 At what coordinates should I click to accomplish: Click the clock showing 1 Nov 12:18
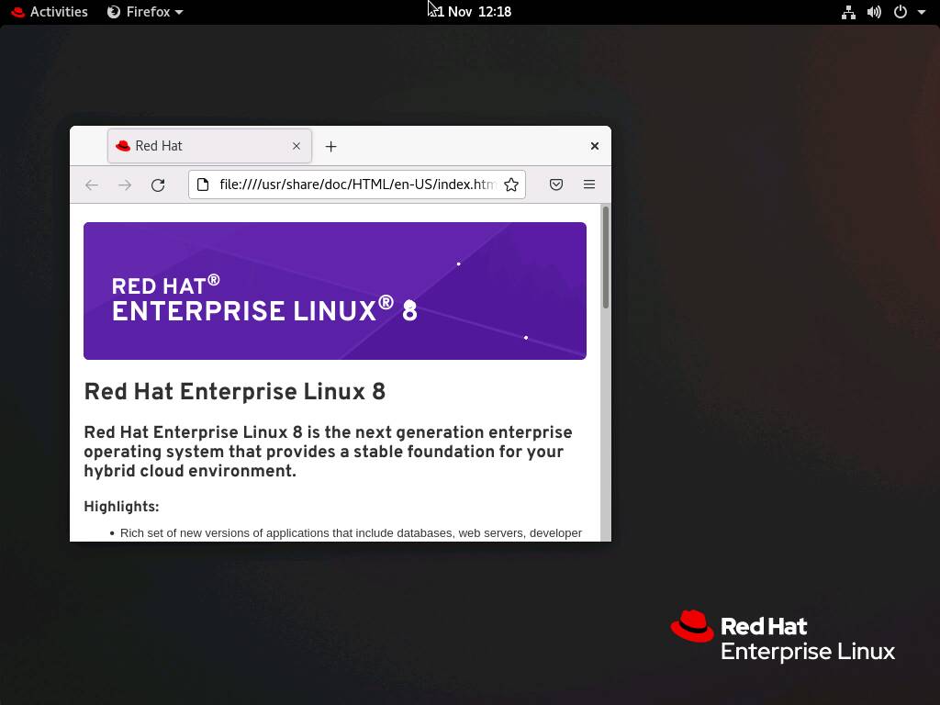click(469, 12)
